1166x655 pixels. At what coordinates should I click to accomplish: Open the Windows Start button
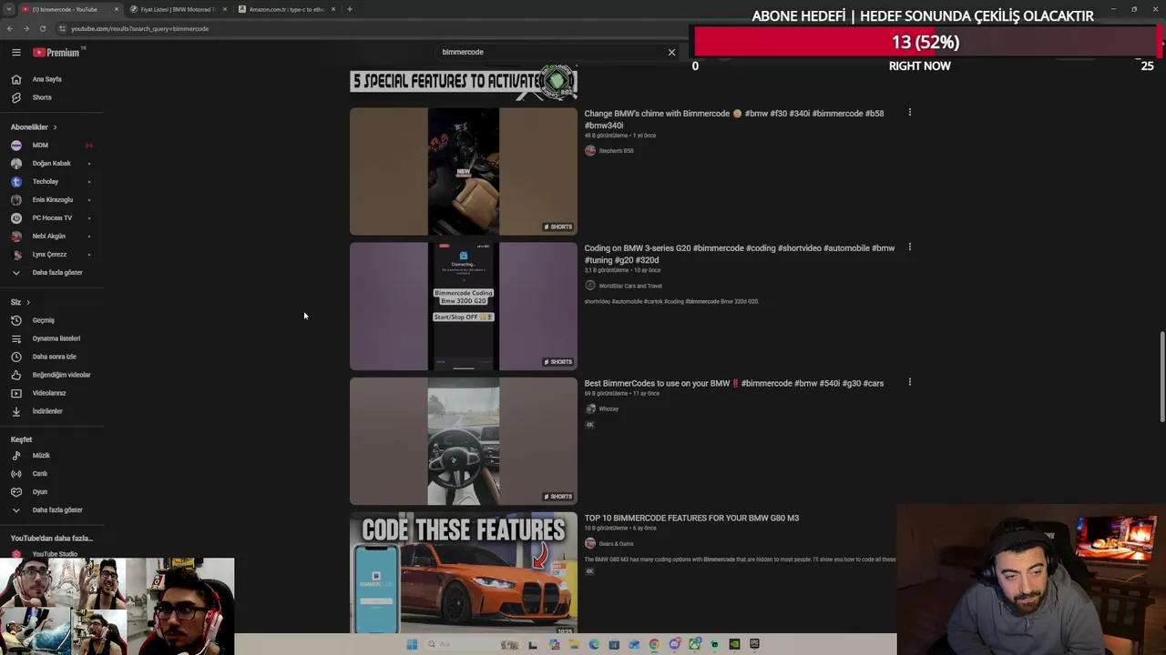(x=412, y=644)
